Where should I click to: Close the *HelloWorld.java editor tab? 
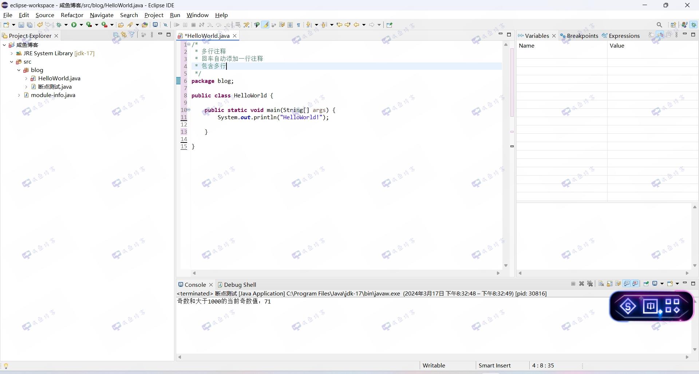235,36
